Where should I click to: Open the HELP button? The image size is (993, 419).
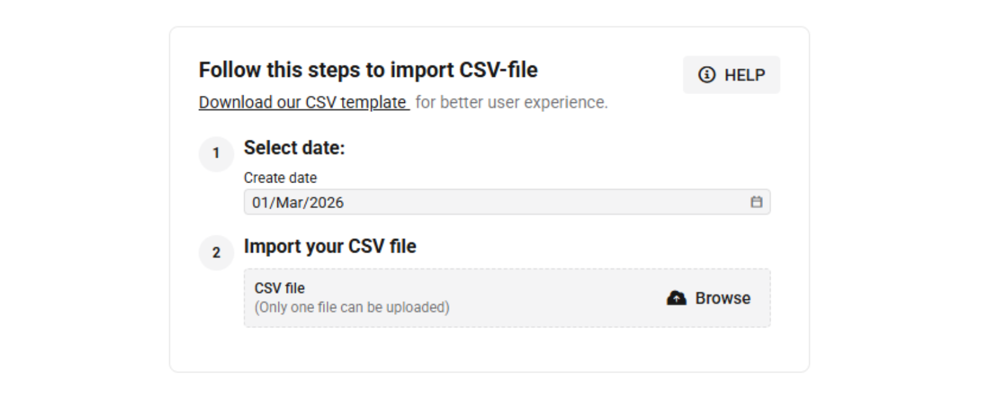point(731,75)
